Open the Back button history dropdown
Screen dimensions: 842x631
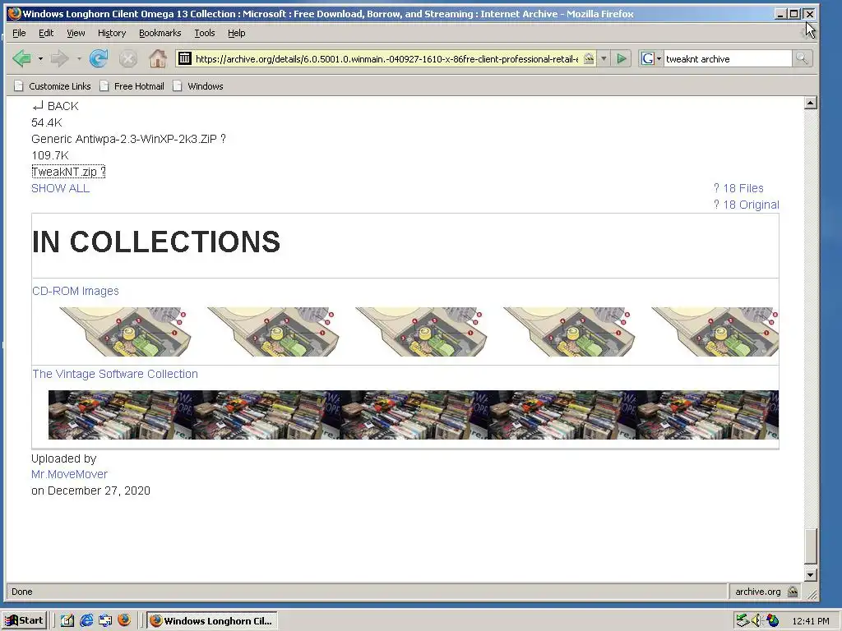tap(40, 58)
